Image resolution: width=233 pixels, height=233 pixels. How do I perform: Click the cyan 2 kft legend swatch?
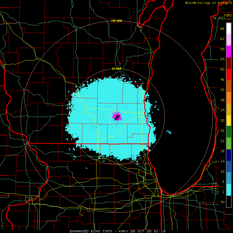click(229, 190)
